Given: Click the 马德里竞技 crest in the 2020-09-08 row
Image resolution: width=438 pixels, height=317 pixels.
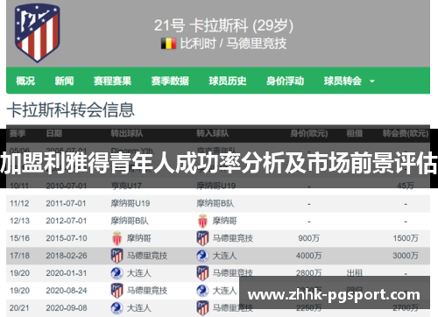Looking at the screenshot, I should click(202, 308).
